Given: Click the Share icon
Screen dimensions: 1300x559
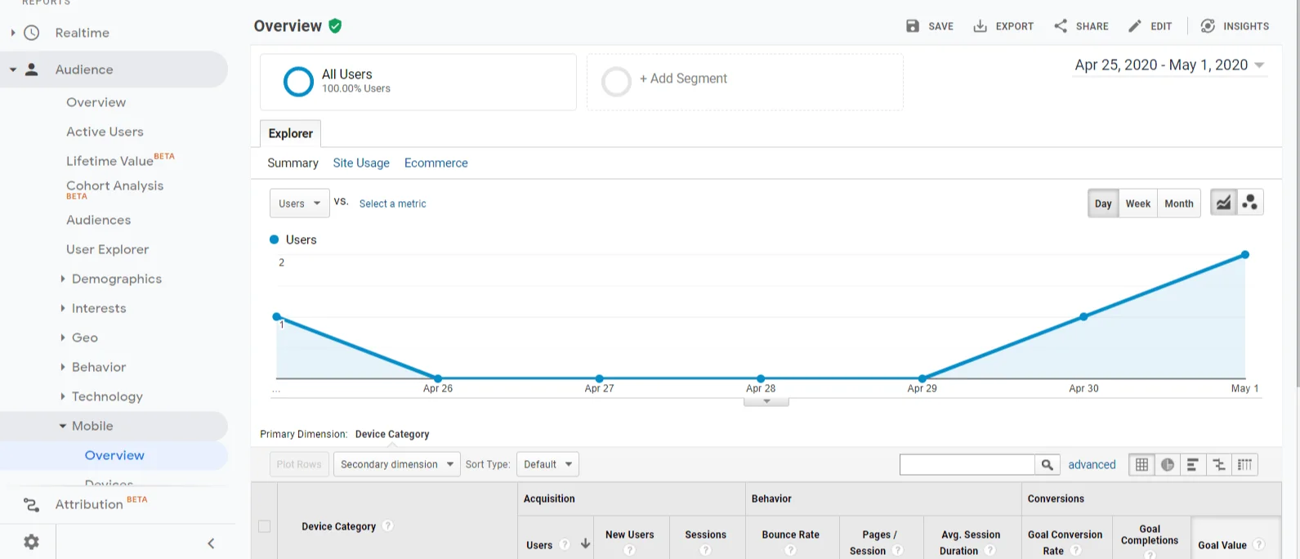Looking at the screenshot, I should click(1061, 26).
